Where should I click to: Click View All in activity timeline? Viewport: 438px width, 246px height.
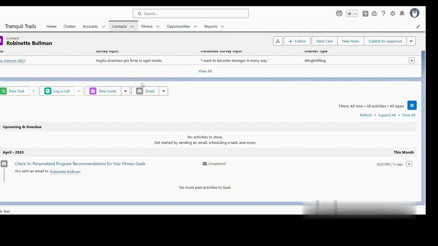coord(409,115)
